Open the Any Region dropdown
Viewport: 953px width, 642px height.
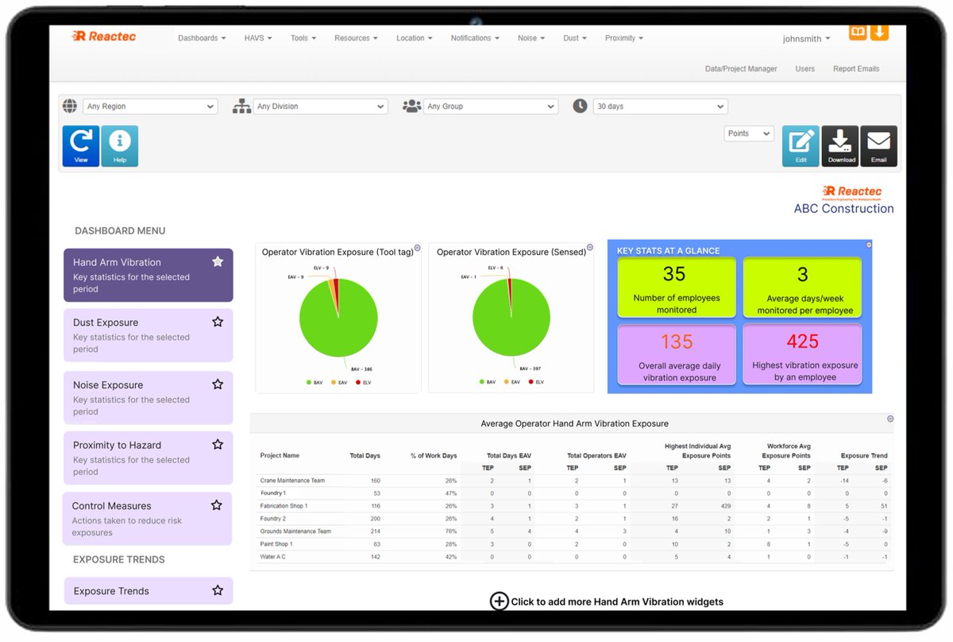point(150,106)
